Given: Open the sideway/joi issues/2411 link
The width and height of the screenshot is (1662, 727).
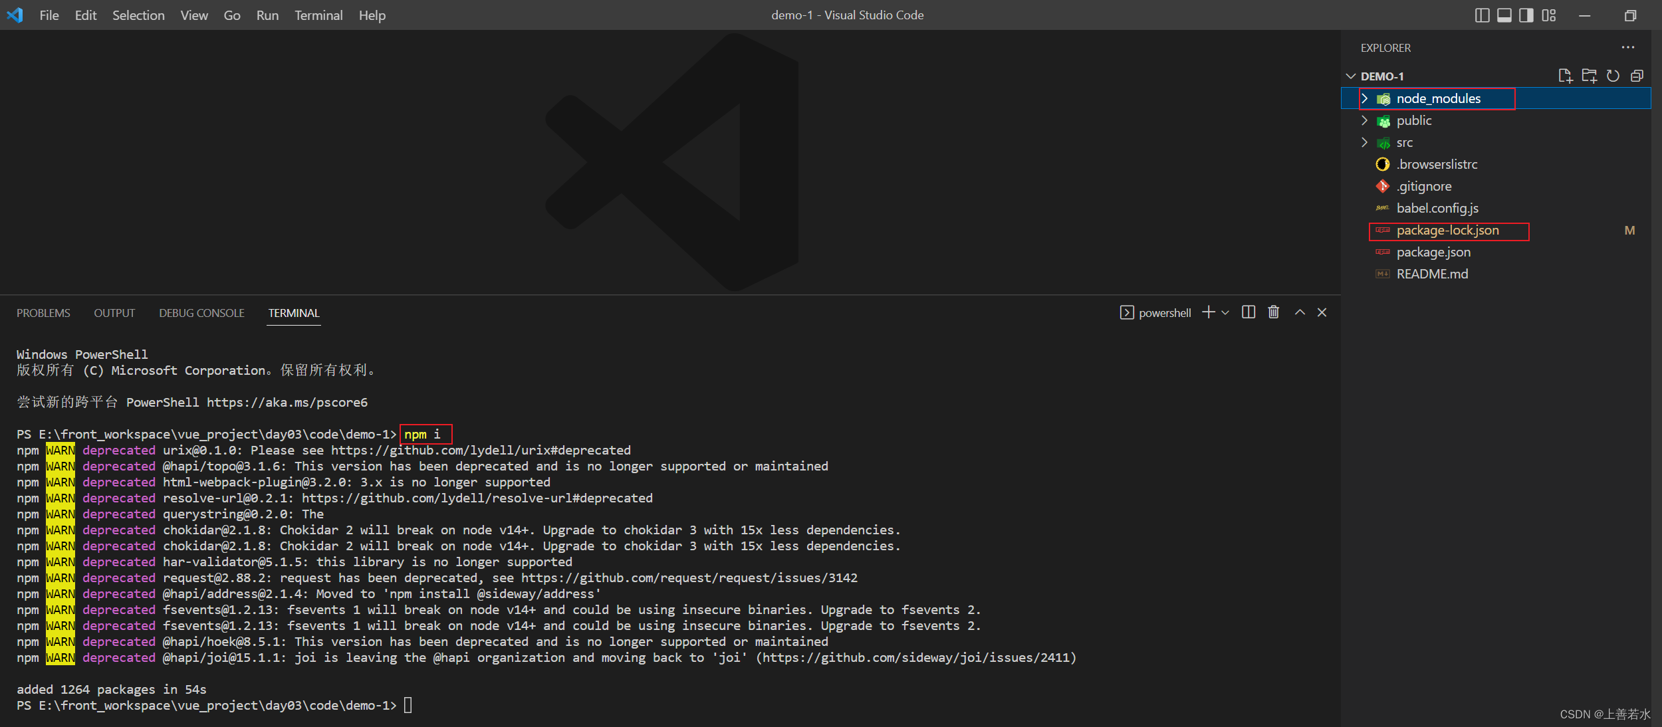Looking at the screenshot, I should tap(916, 657).
